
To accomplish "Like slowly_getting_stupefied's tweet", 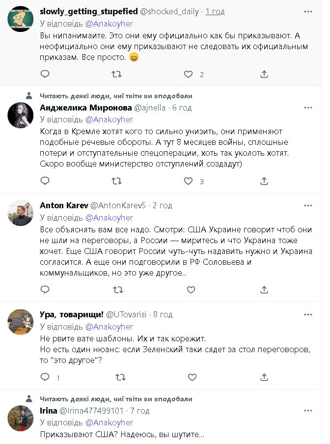I will (x=189, y=74).
